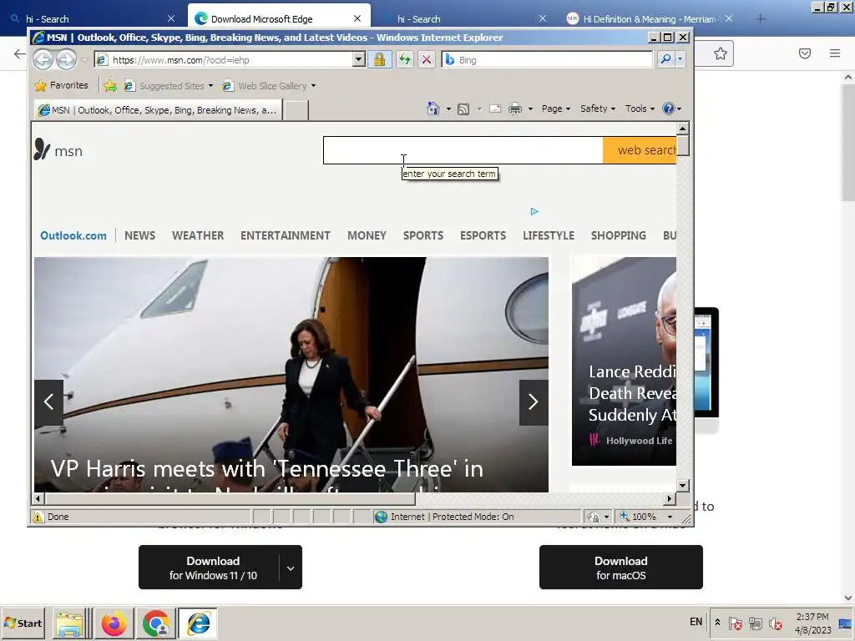
Task: Refresh the MSN page
Action: pos(405,59)
